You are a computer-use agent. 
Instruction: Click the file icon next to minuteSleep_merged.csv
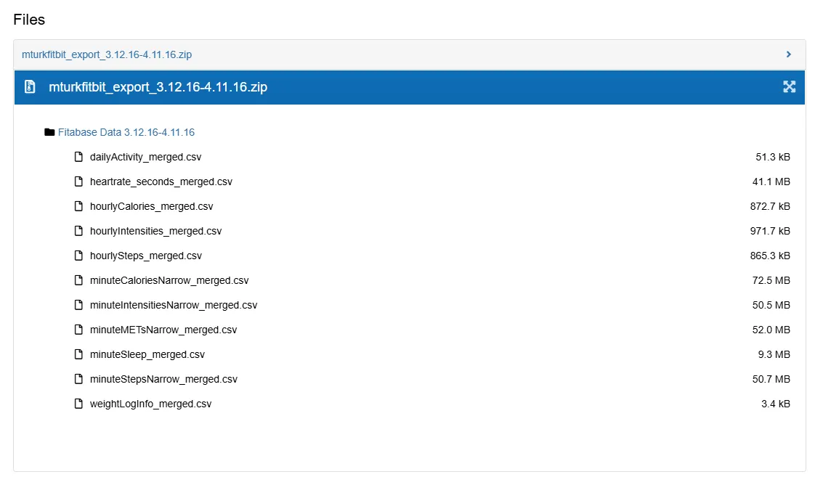tap(78, 354)
